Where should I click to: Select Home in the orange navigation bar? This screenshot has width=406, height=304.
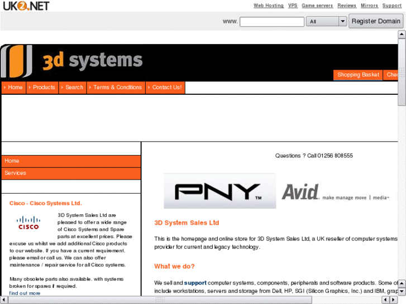13,88
